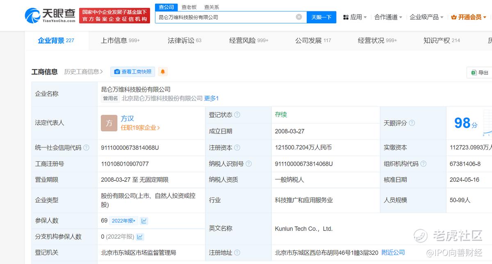492x264 pixels.
Task: Open the 企业级产品 dropdown
Action: (426, 17)
